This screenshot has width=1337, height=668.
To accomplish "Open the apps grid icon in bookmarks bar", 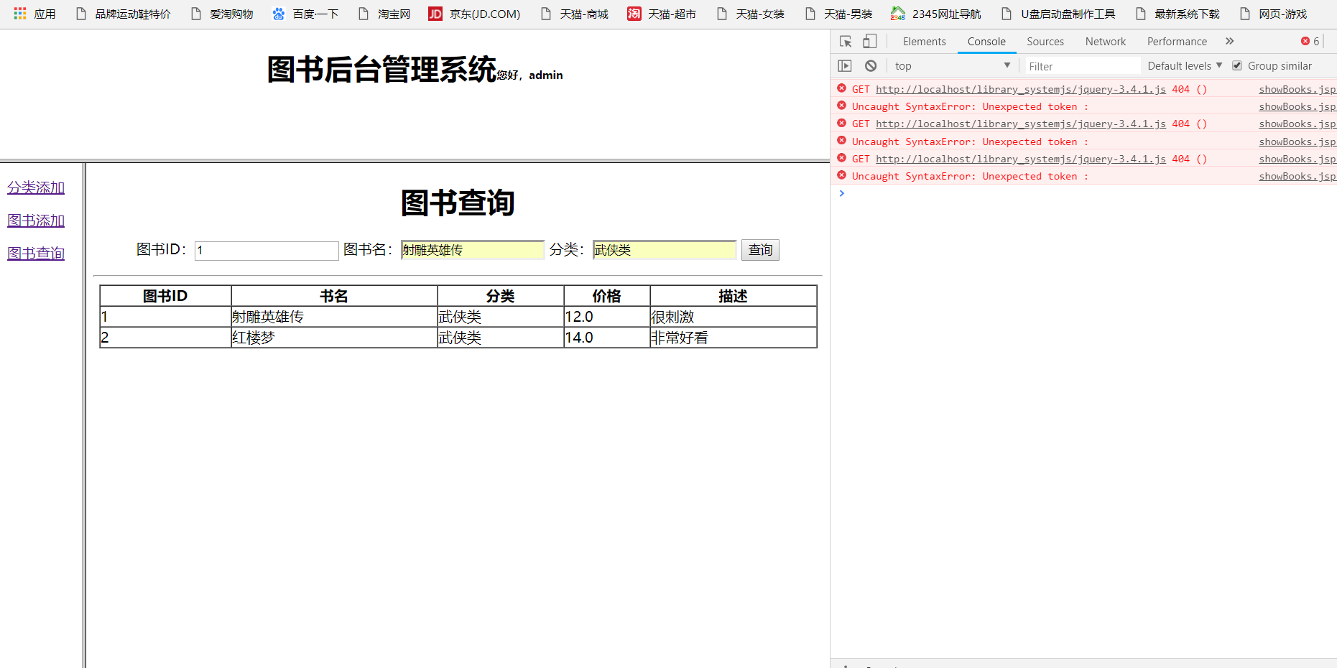I will (x=20, y=14).
